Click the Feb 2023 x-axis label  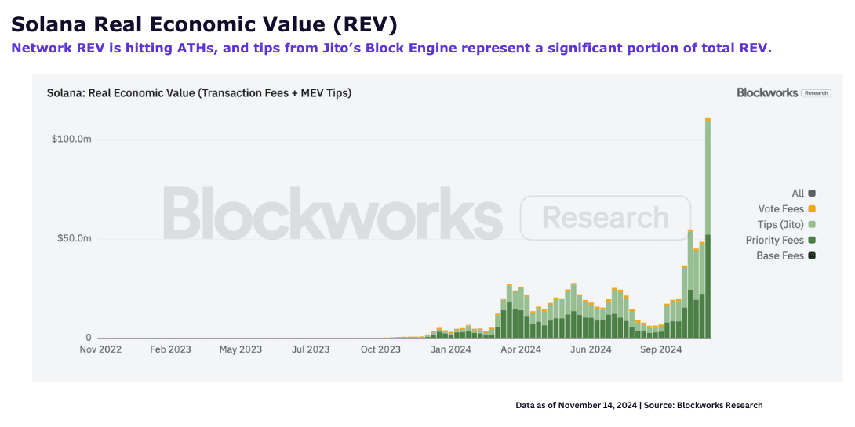[171, 349]
